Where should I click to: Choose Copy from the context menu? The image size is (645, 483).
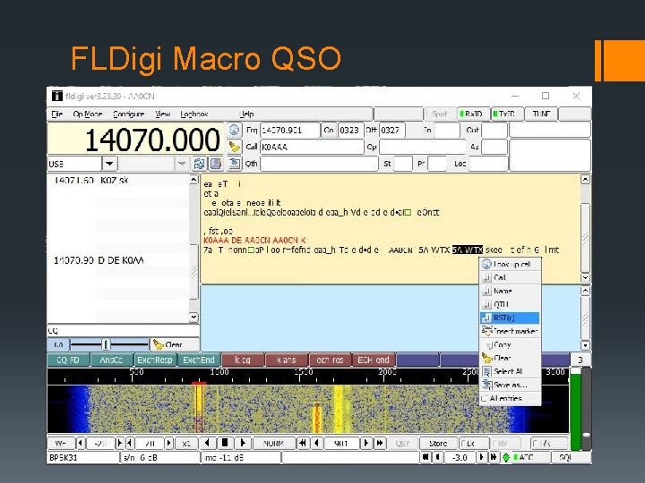pyautogui.click(x=510, y=344)
